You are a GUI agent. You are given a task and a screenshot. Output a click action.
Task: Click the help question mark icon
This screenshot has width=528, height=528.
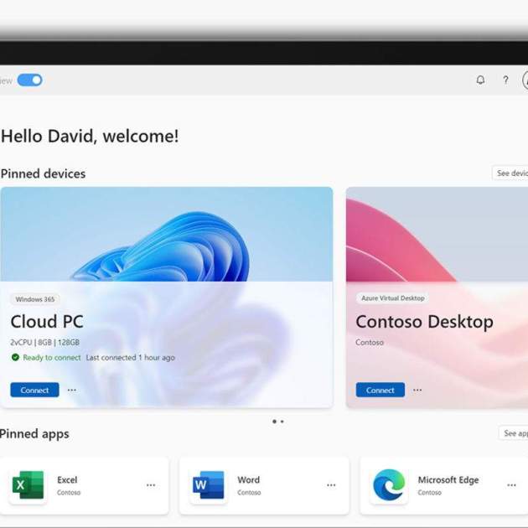(505, 80)
